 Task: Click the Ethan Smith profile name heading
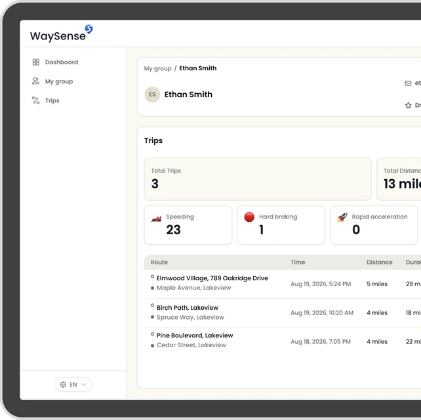[x=188, y=94]
